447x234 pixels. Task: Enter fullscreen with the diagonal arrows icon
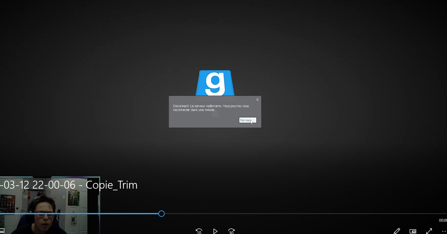pos(429,231)
